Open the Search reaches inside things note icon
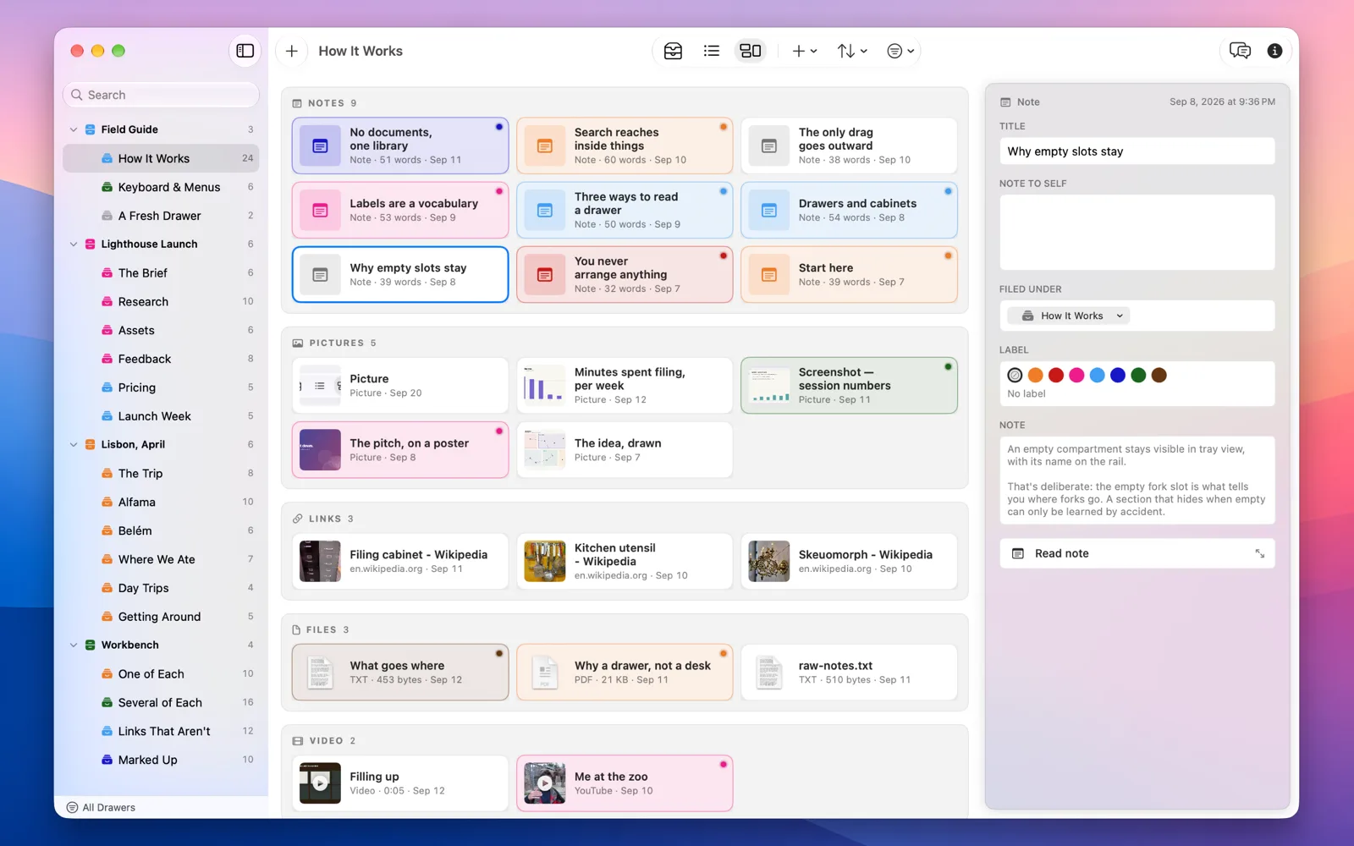This screenshot has height=846, width=1354. 545,146
